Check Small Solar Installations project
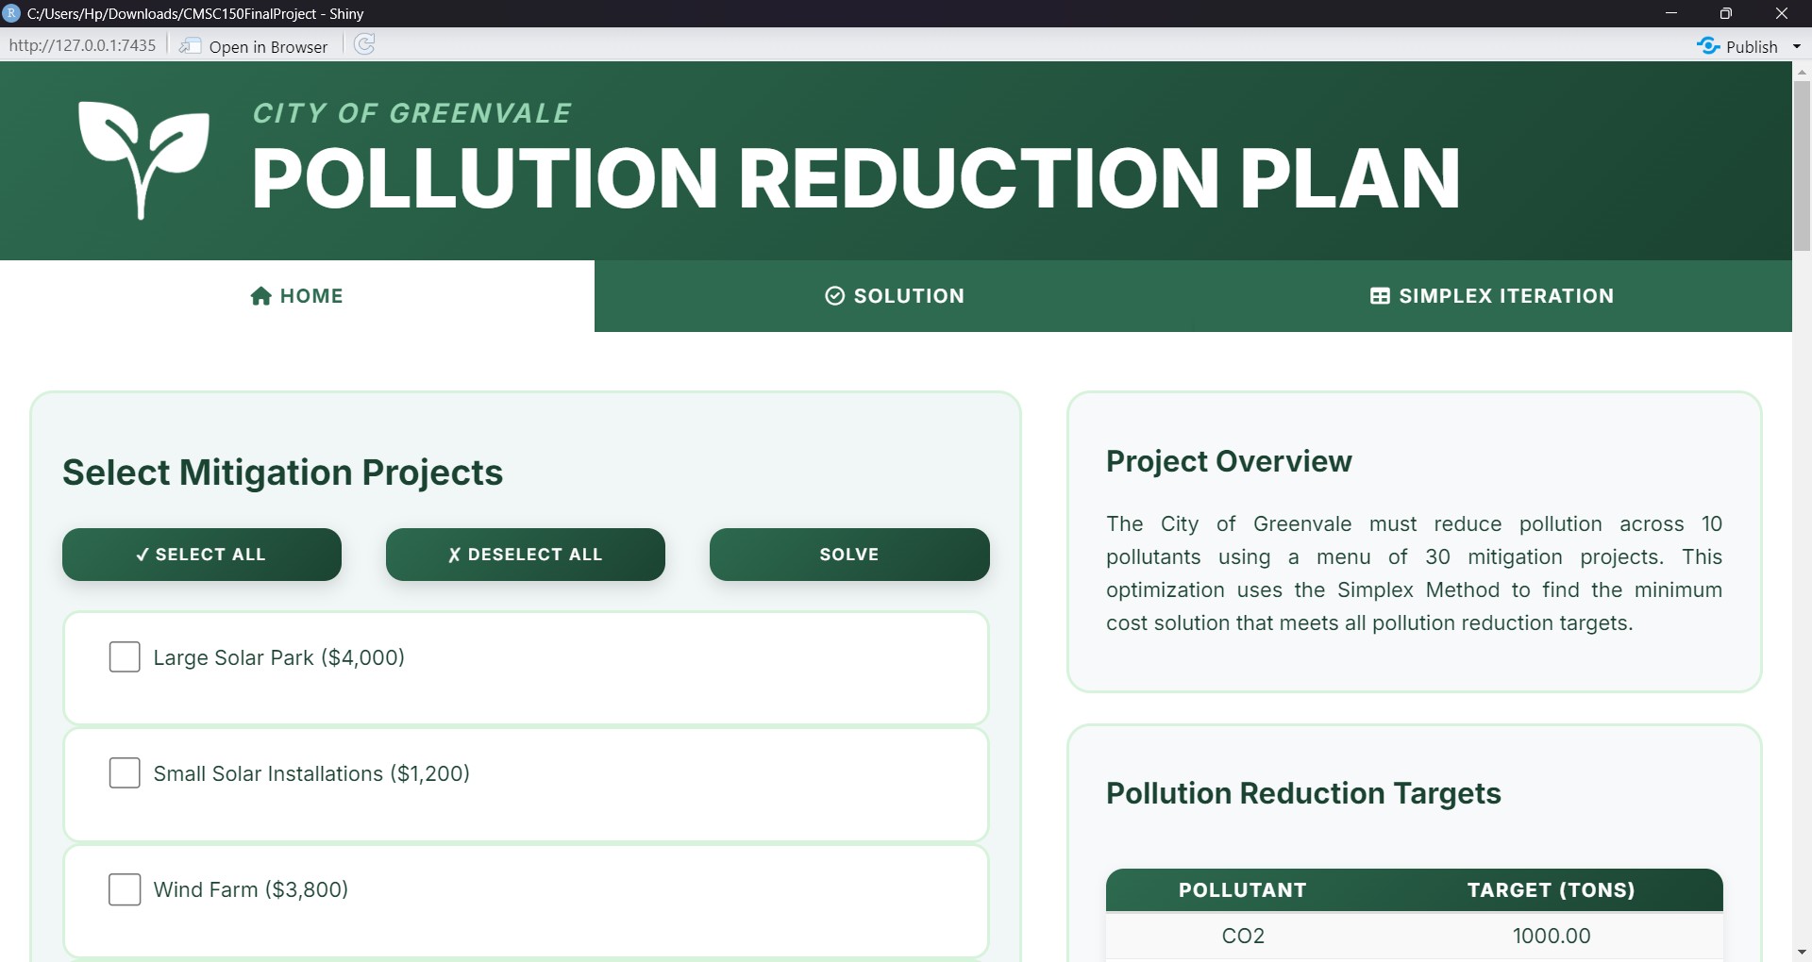Image resolution: width=1812 pixels, height=962 pixels. coord(124,772)
